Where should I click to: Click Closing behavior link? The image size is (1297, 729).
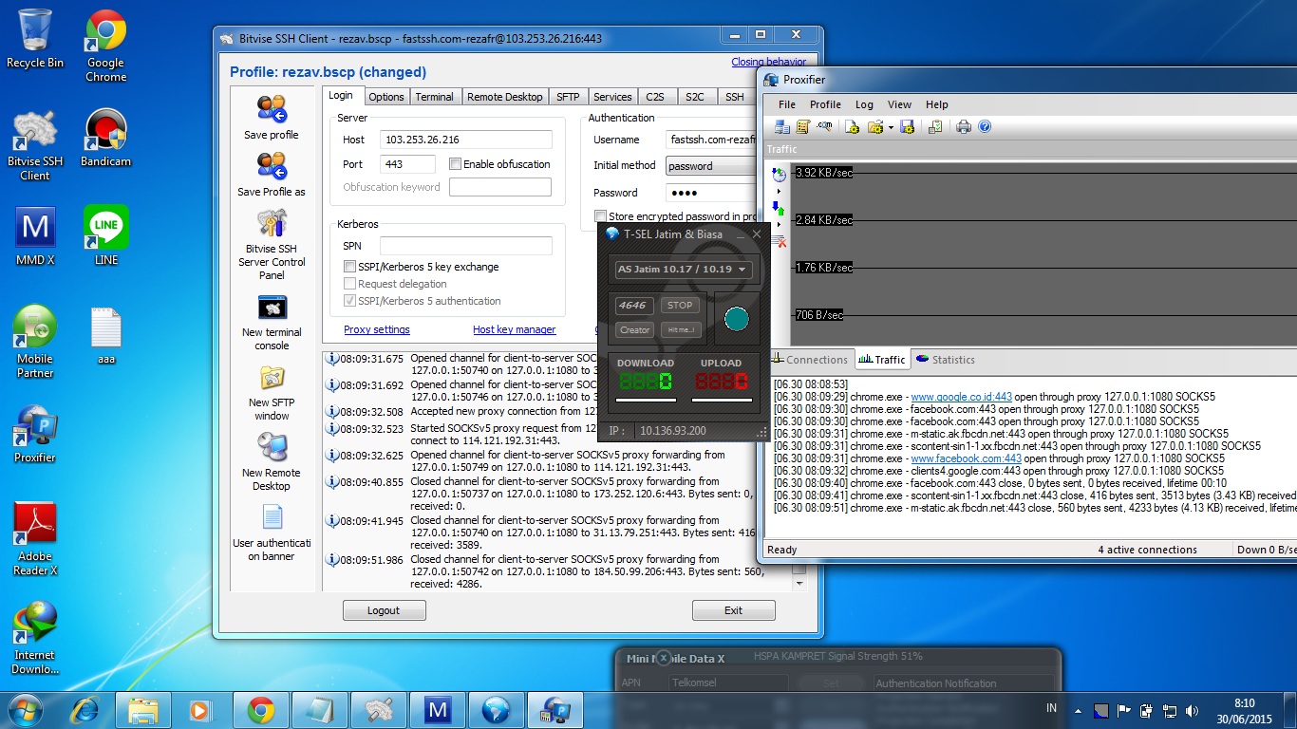point(769,62)
